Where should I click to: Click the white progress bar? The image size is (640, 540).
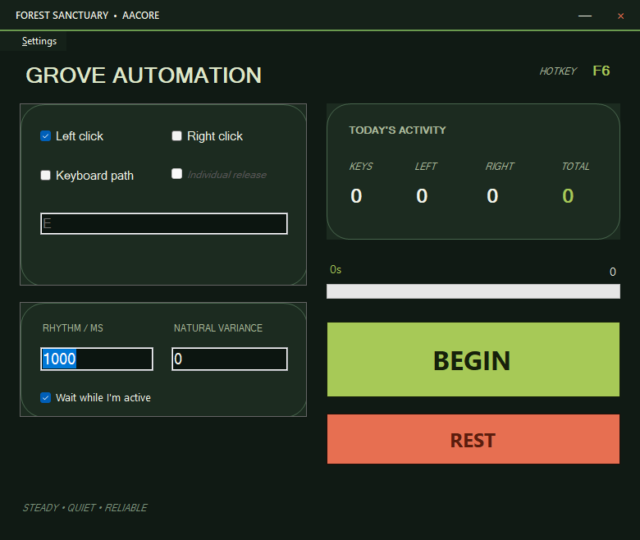(473, 291)
